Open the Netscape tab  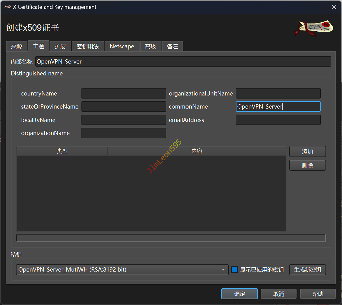tap(122, 46)
